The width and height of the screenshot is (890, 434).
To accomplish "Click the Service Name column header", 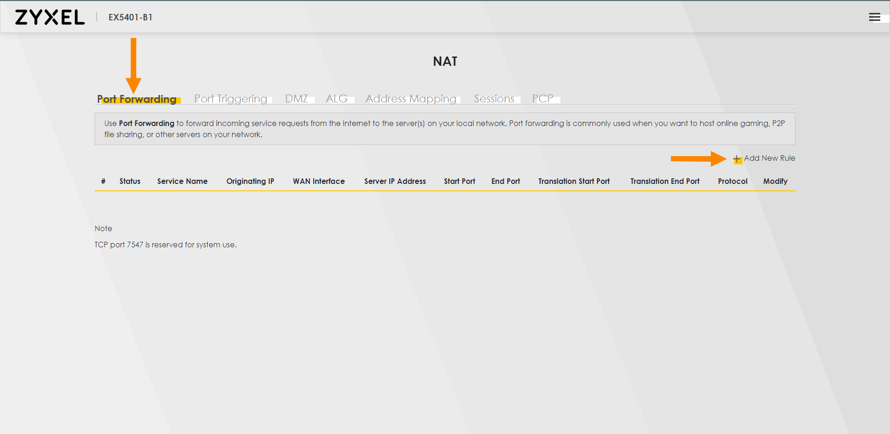I will point(182,181).
